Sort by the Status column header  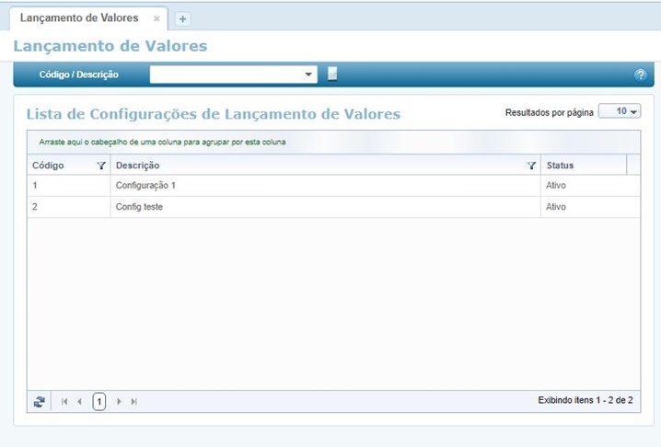click(x=560, y=166)
